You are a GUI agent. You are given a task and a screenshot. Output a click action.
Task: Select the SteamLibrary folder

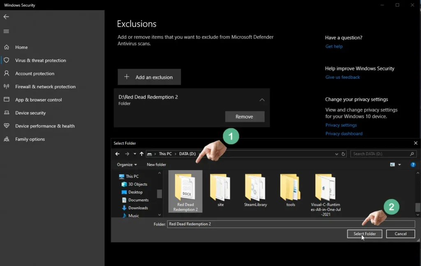255,190
